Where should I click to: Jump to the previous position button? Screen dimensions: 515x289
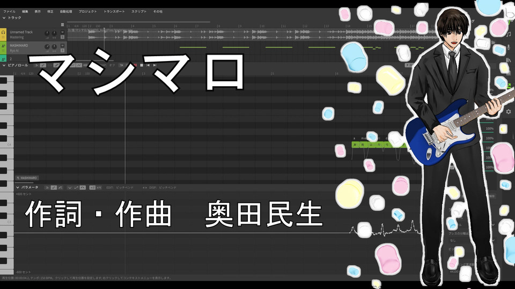click(x=148, y=65)
